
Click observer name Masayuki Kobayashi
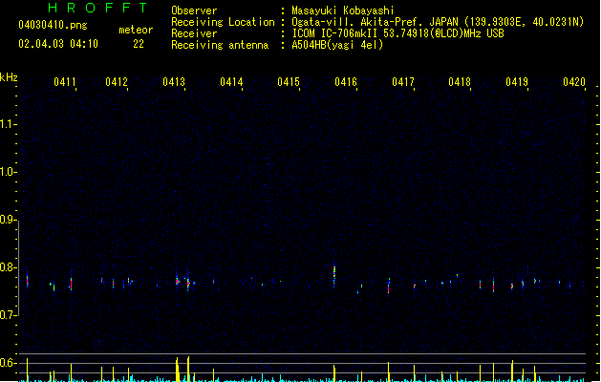coord(343,11)
